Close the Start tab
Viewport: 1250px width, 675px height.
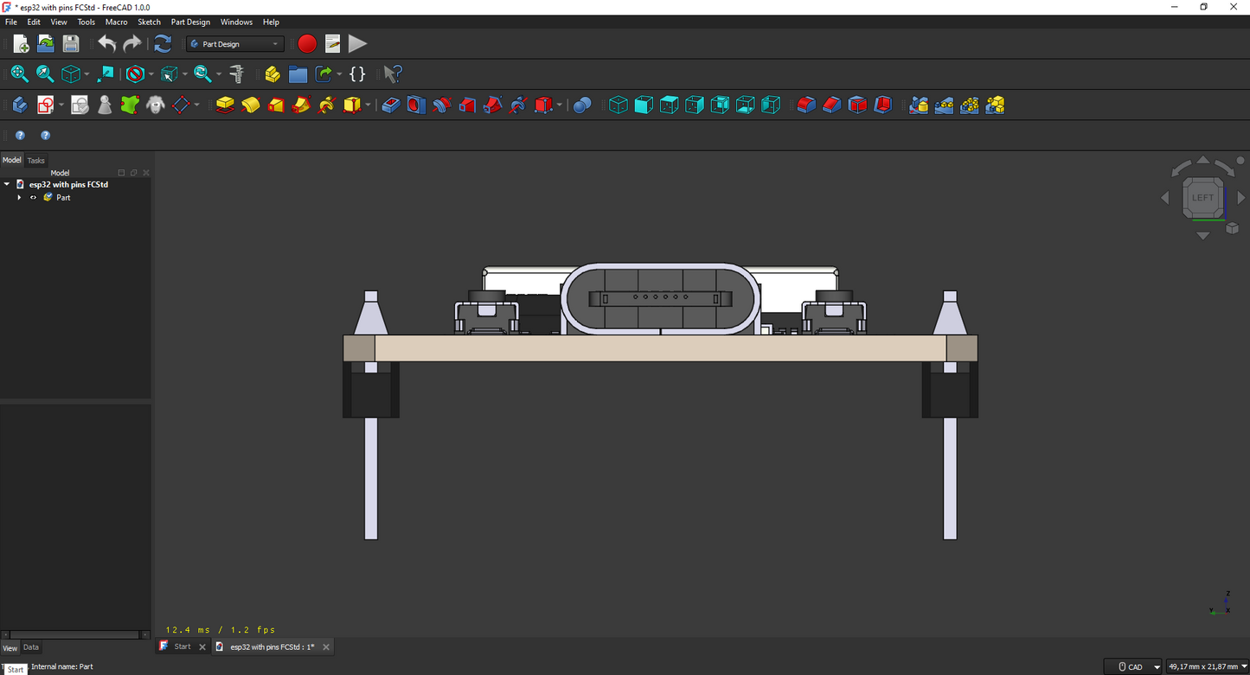pos(202,646)
